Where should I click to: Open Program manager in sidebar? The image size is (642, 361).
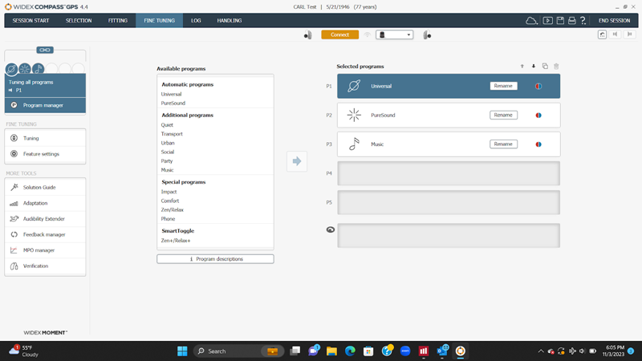coord(45,105)
